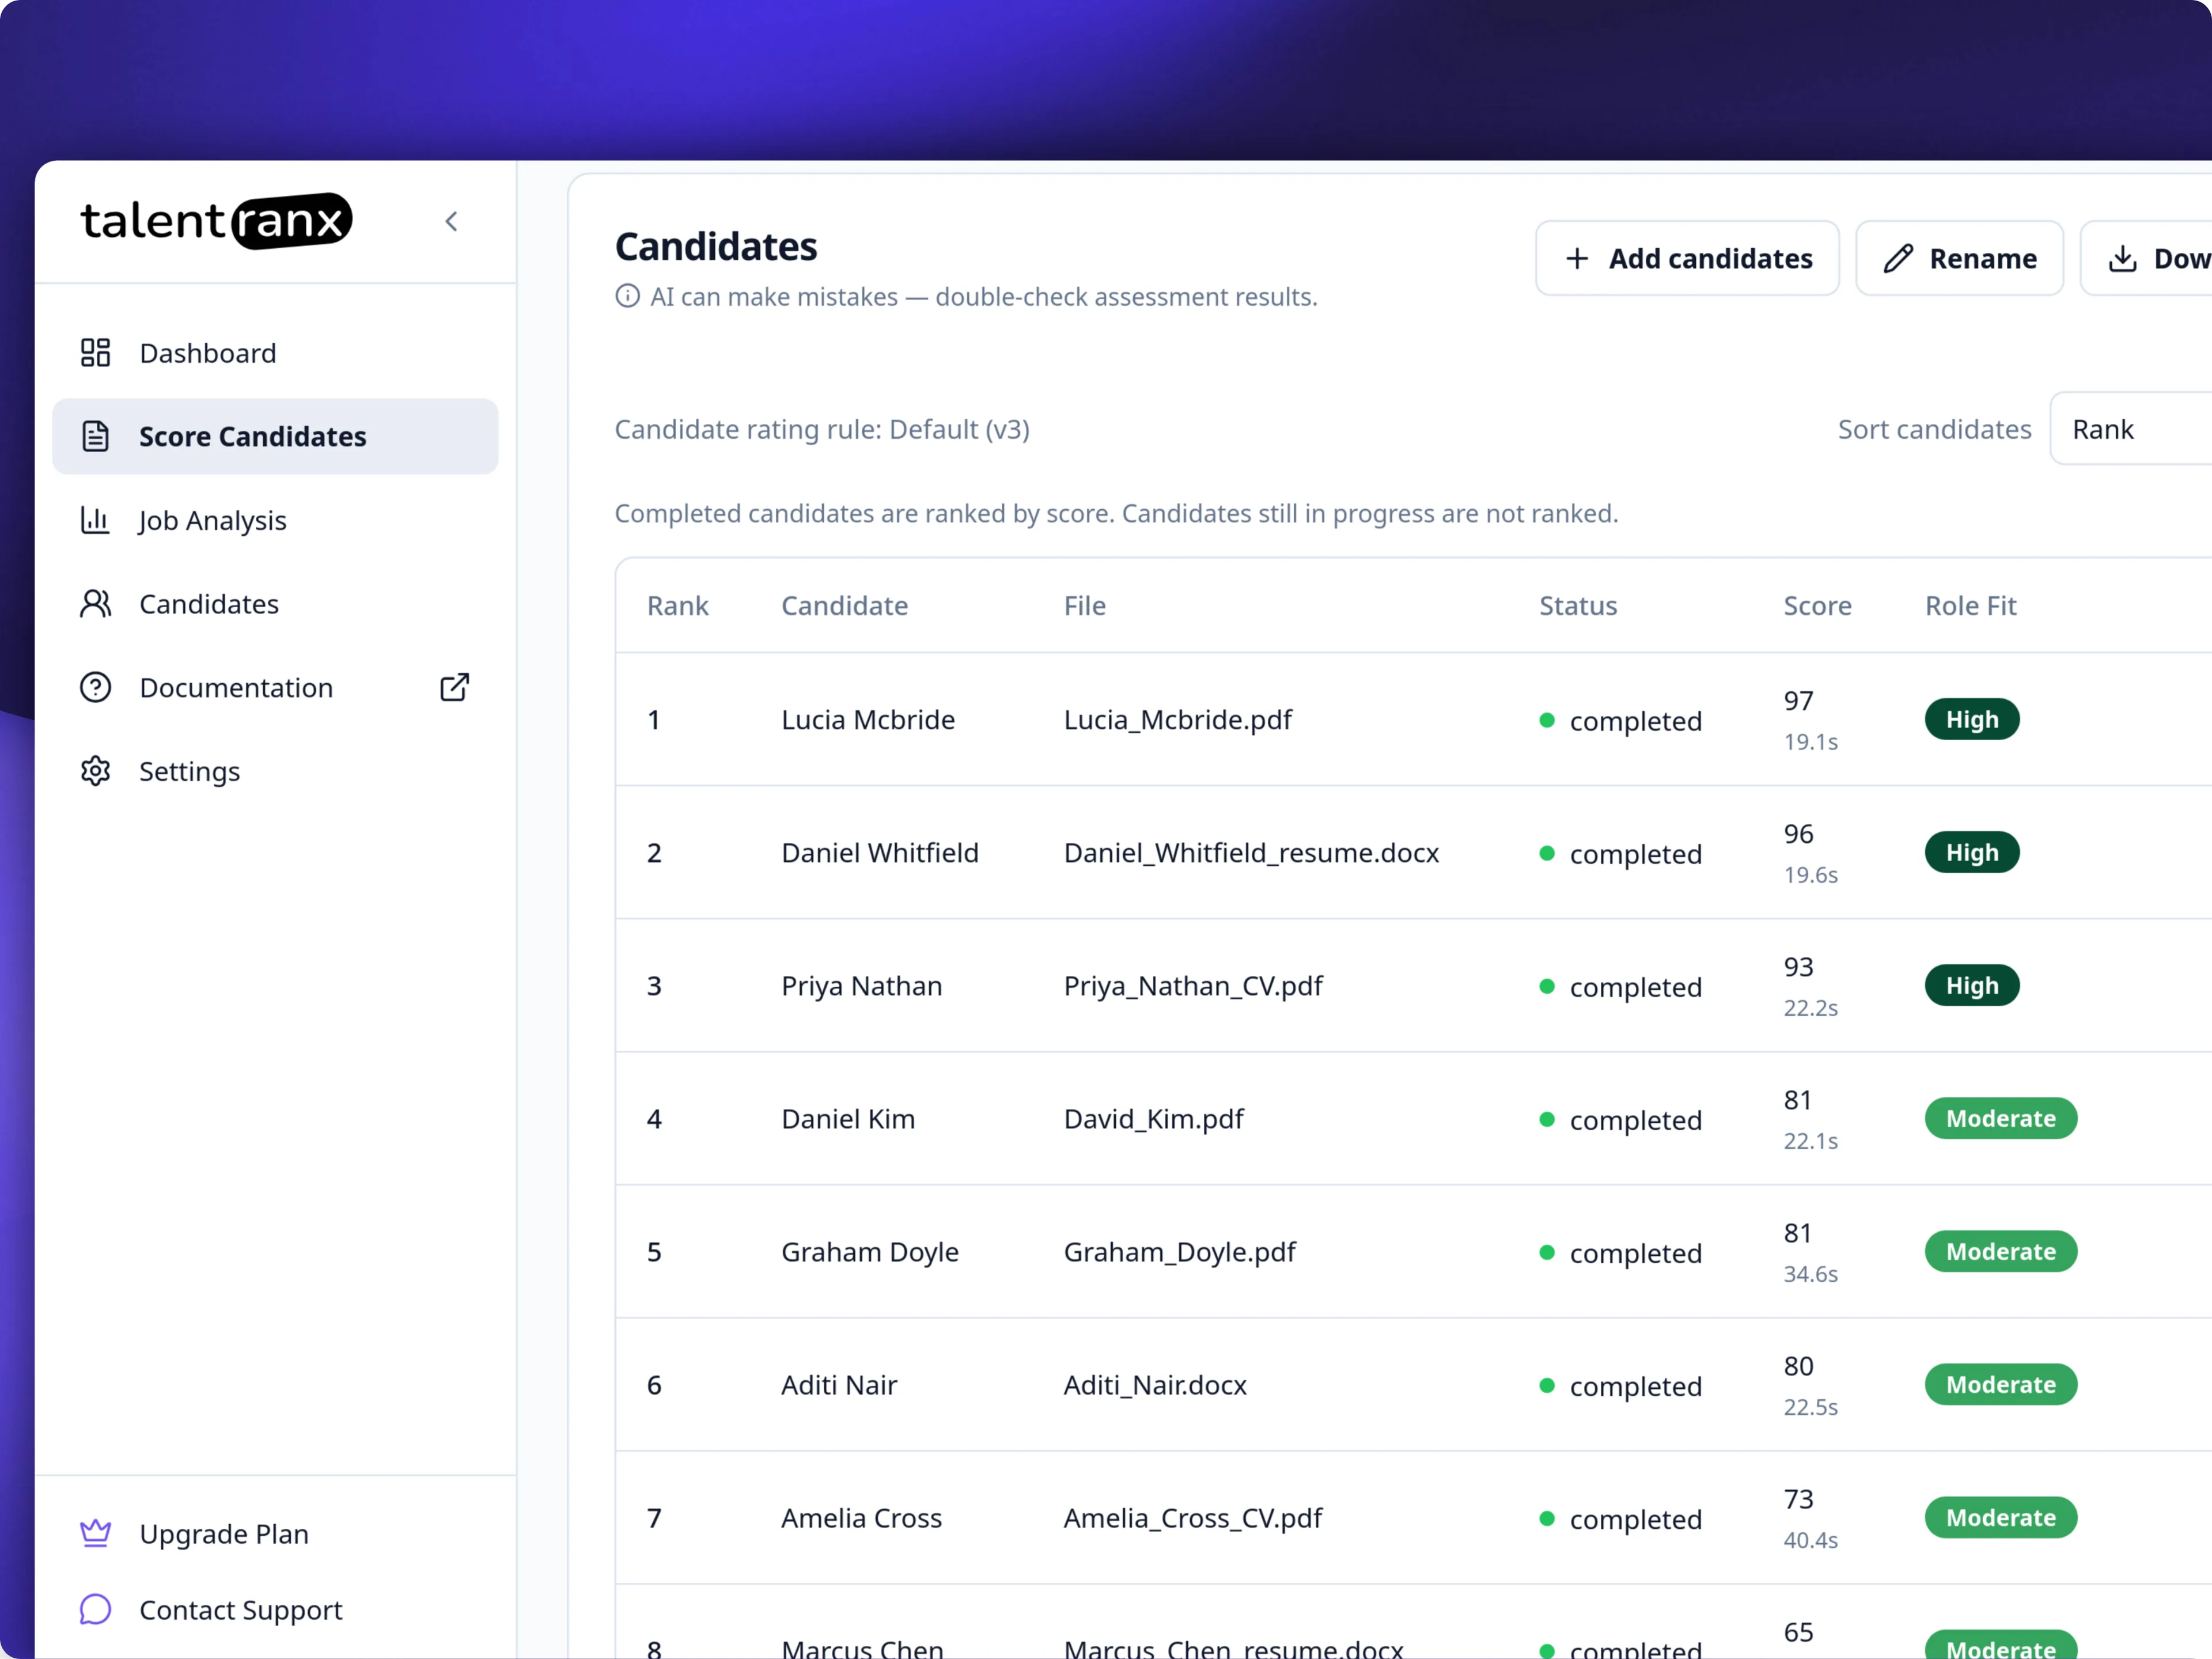This screenshot has height=1659, width=2212.
Task: Sort by the Score column header
Action: pos(1817,605)
